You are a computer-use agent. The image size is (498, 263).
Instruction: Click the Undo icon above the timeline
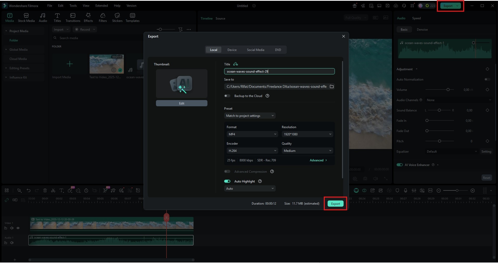pos(28,190)
